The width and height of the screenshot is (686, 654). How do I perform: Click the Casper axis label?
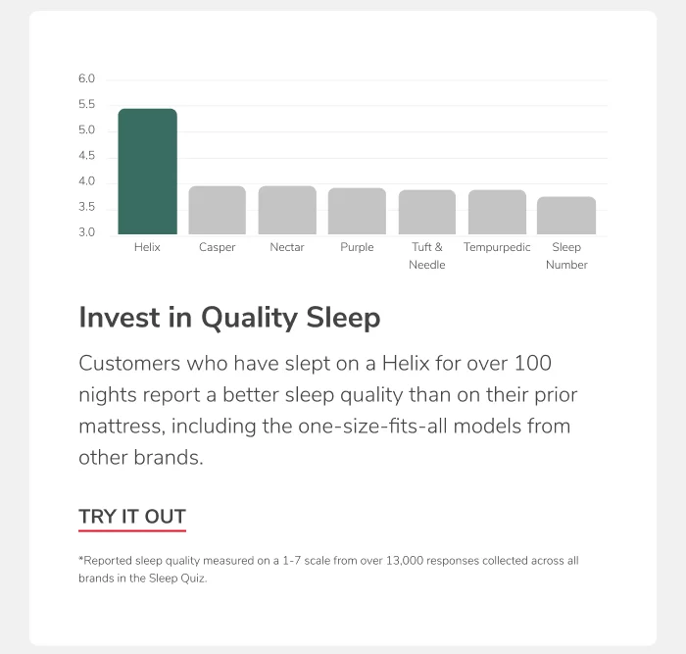[x=217, y=247]
